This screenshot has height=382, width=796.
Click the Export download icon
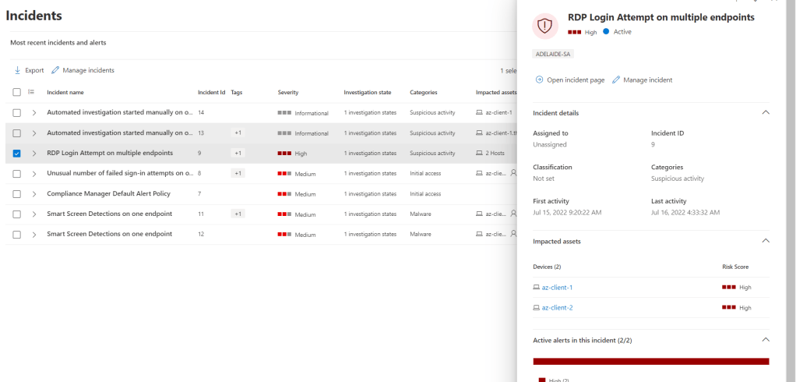[17, 70]
